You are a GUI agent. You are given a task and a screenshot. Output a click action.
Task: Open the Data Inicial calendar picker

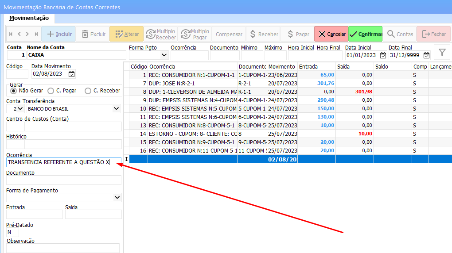click(383, 55)
